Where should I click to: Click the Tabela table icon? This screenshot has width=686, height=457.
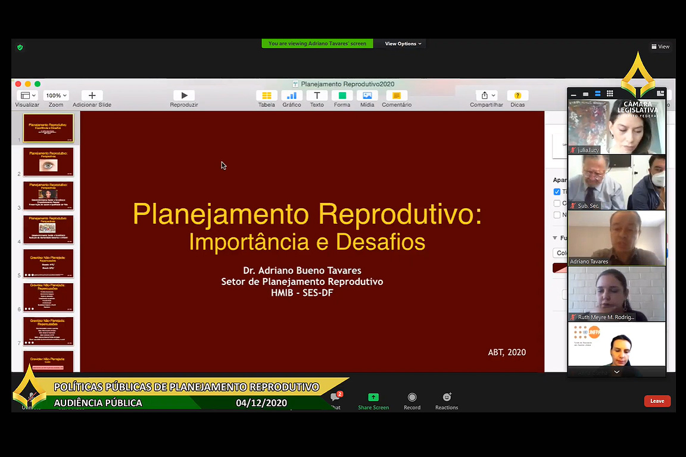click(266, 96)
